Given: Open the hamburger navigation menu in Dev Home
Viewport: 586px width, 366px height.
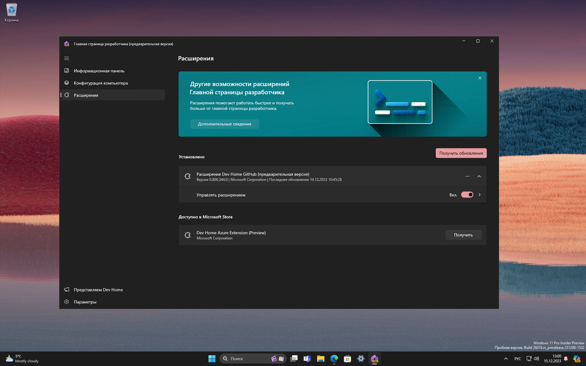Looking at the screenshot, I should (66, 58).
